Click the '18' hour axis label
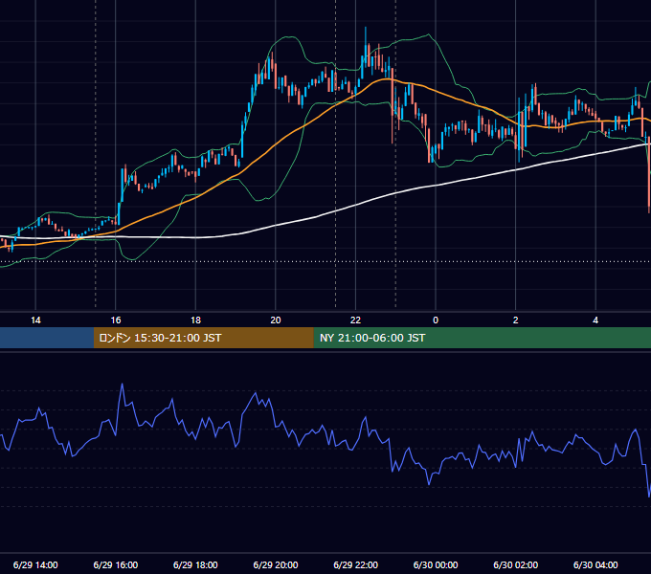 coord(195,320)
